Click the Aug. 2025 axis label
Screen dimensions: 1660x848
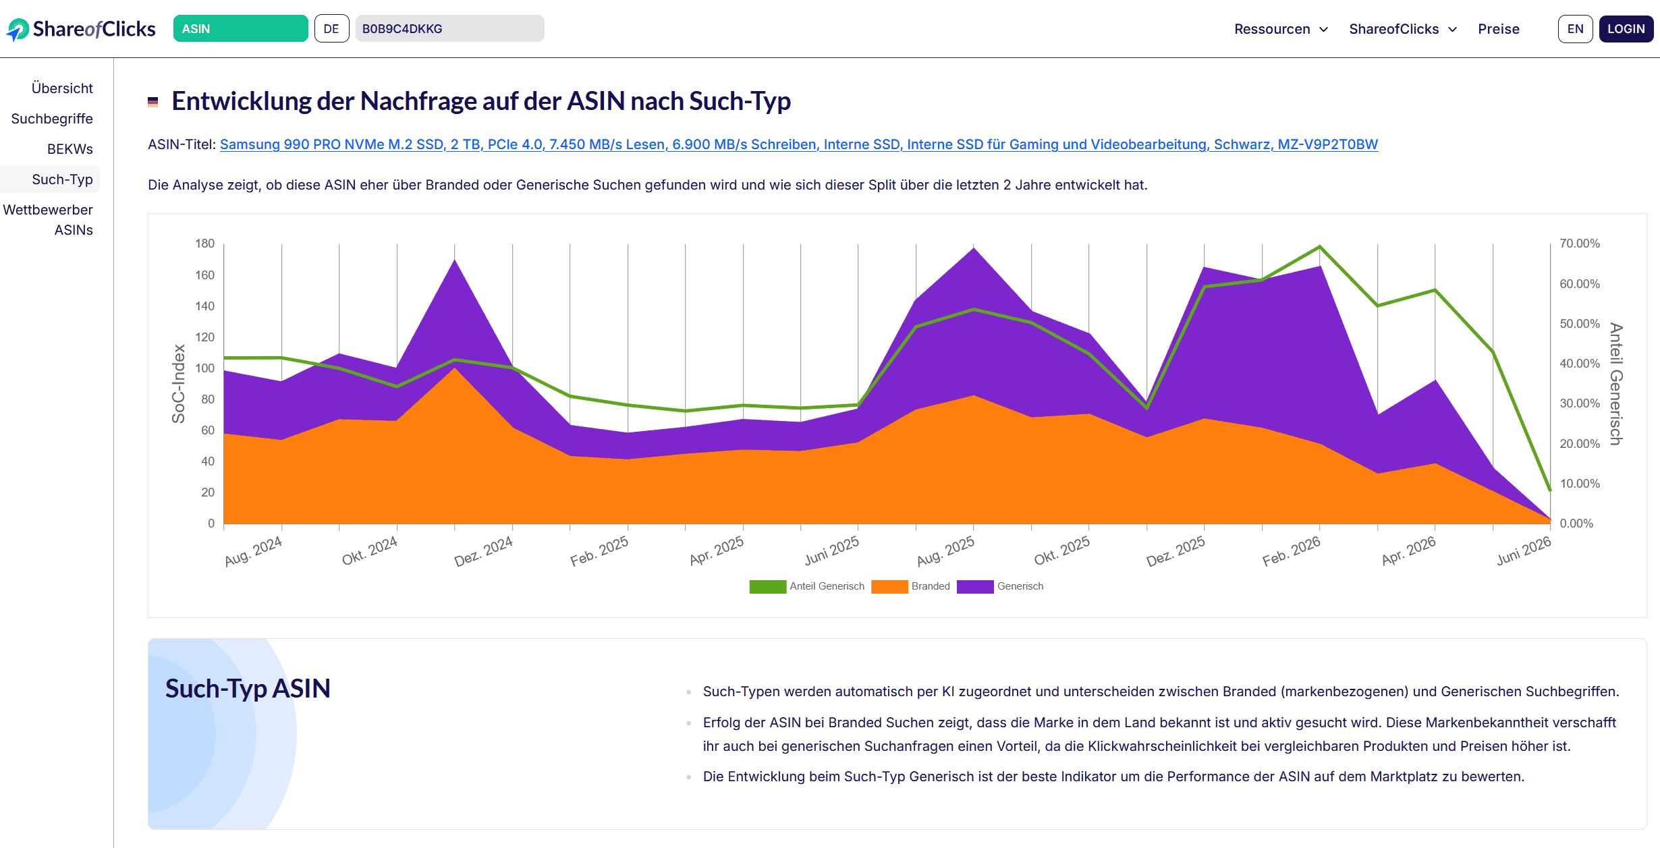(945, 551)
